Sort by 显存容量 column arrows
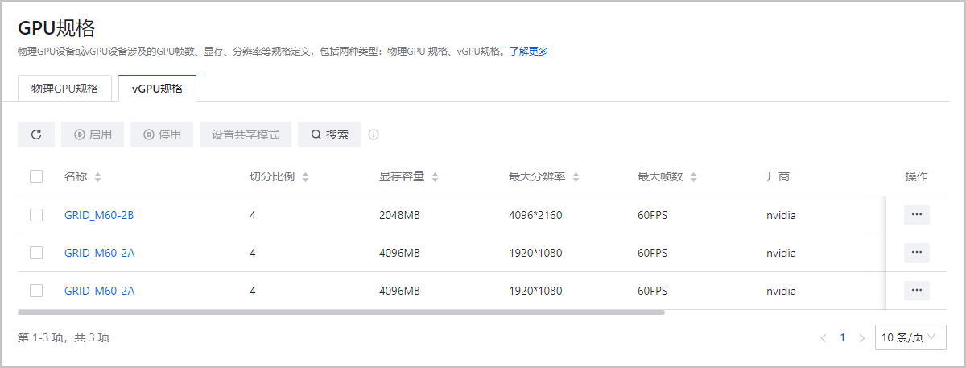The image size is (966, 368). pos(435,177)
